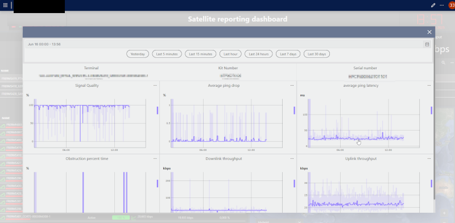
Task: Click the Serial number column label
Action: point(365,68)
